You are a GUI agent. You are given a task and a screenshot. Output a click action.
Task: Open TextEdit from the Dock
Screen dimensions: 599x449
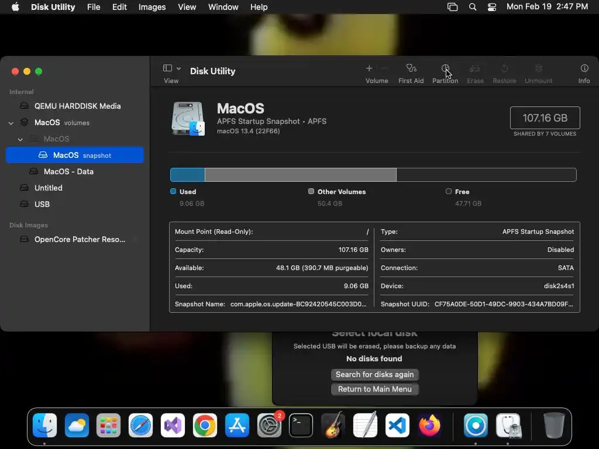click(x=365, y=426)
